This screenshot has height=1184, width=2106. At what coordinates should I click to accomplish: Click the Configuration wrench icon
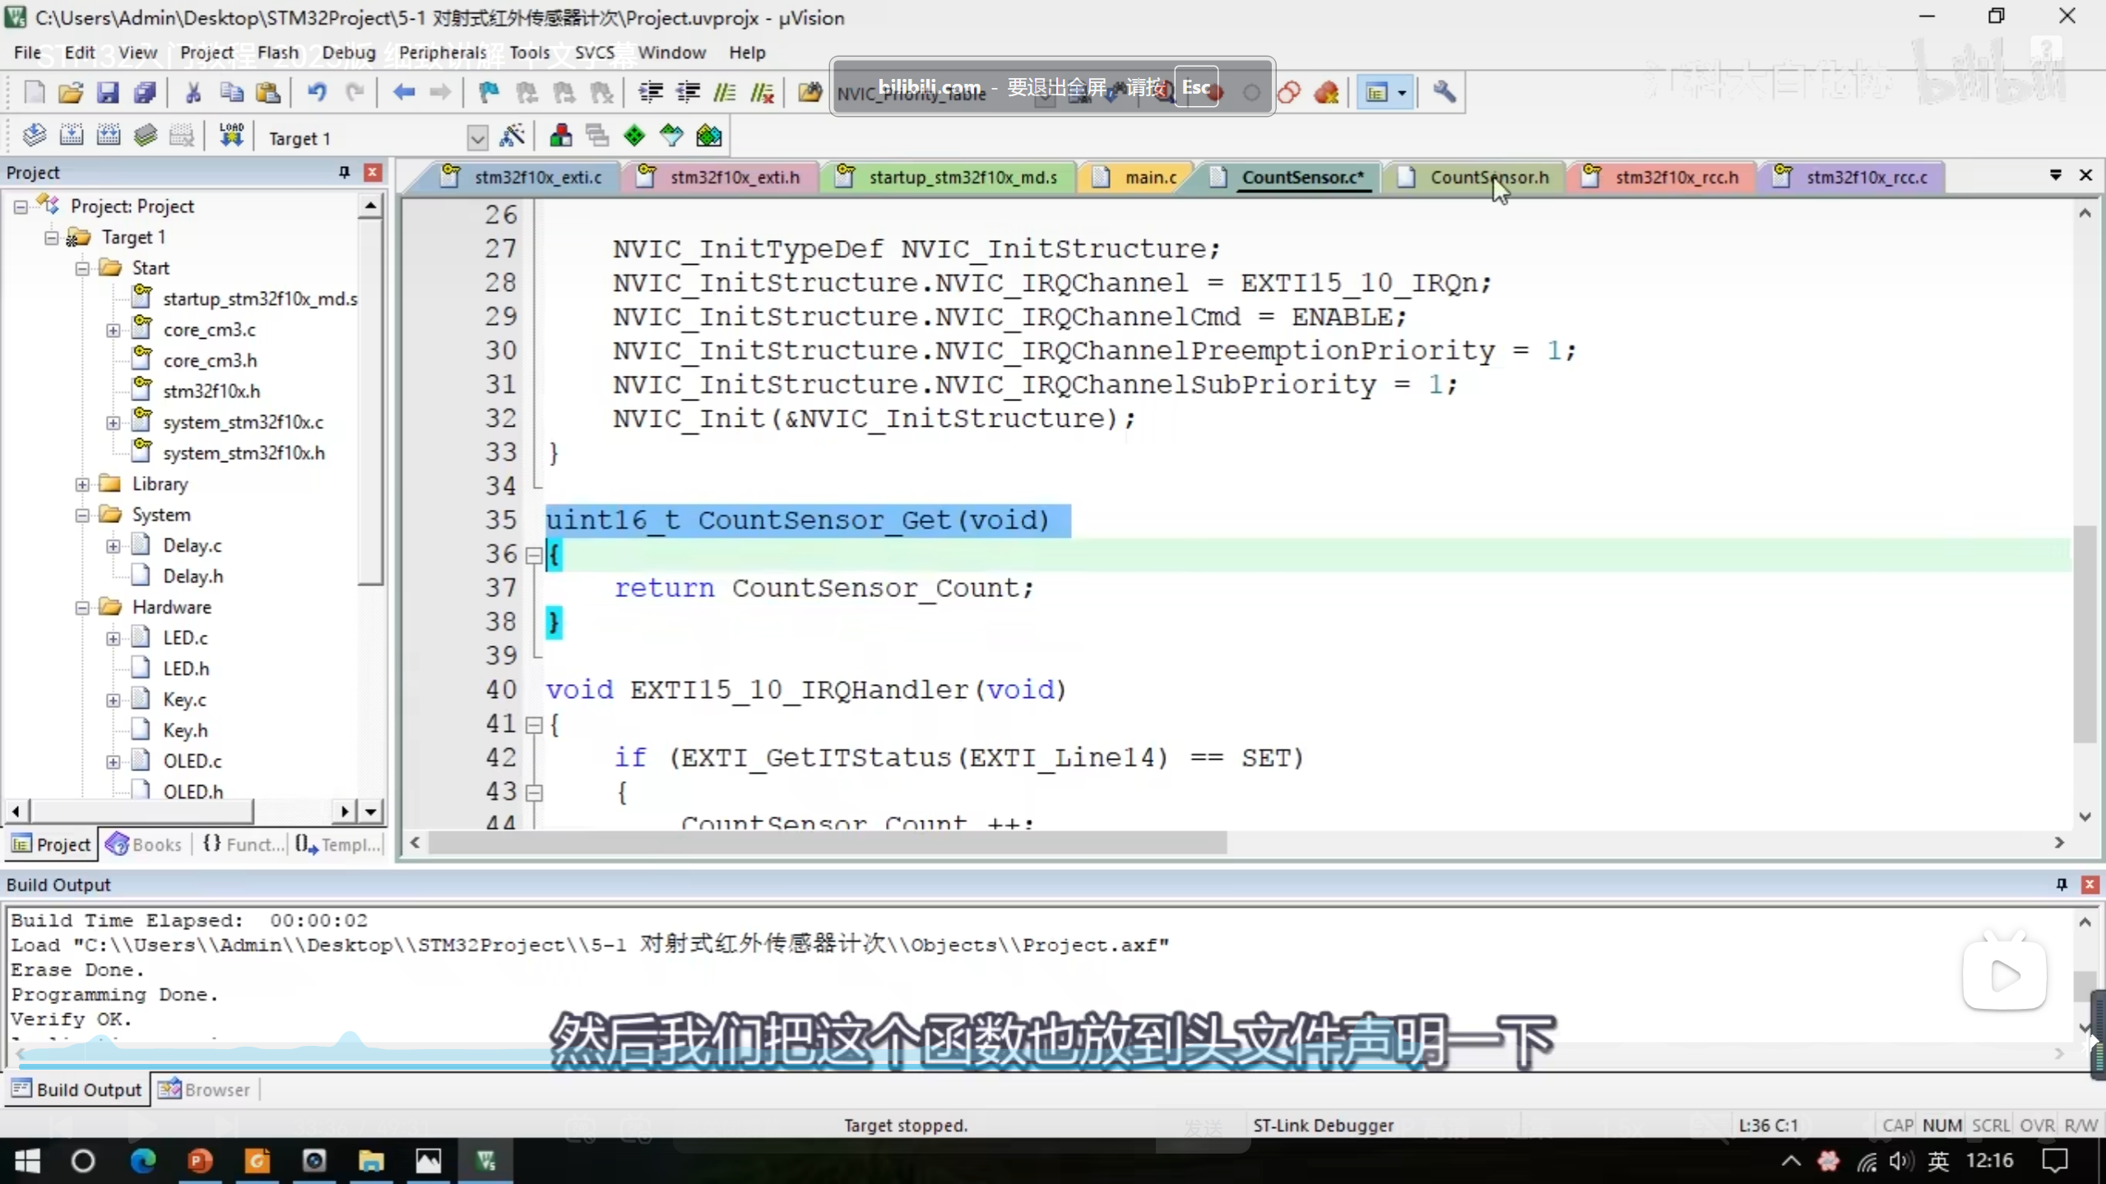(1444, 92)
